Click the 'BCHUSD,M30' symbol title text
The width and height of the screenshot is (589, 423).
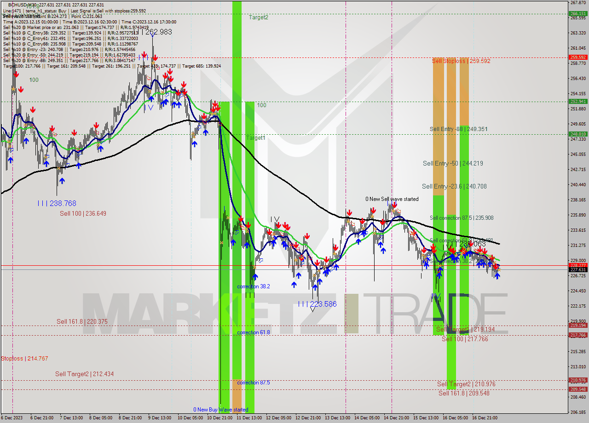click(23, 5)
